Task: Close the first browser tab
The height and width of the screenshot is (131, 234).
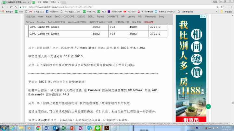Action: click(29, 2)
